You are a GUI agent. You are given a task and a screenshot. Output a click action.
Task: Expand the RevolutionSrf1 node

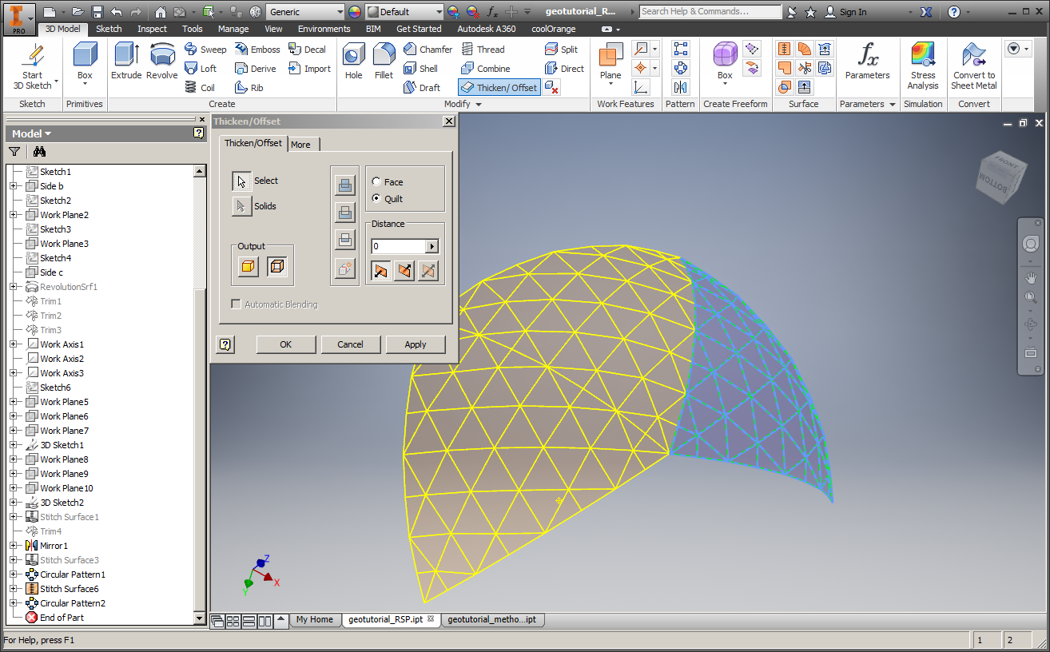tap(13, 287)
